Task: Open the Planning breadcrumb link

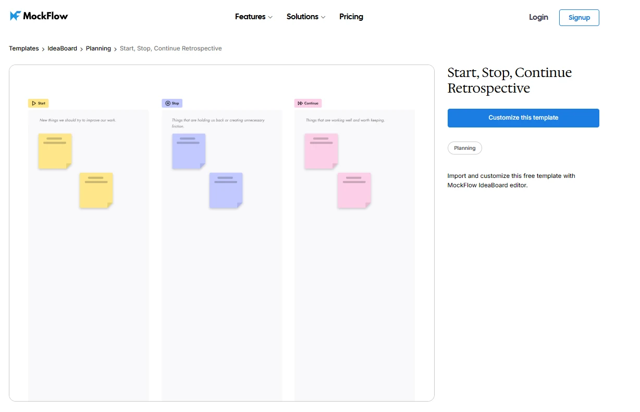Action: coord(99,48)
